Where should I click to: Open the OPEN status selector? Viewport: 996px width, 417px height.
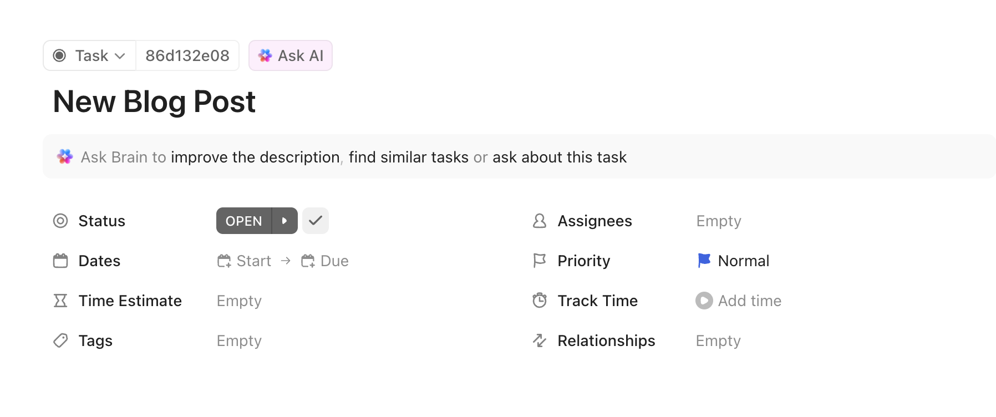(243, 220)
